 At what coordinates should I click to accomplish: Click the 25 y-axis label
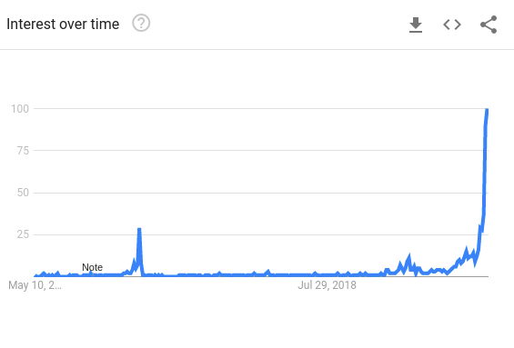[x=23, y=234]
